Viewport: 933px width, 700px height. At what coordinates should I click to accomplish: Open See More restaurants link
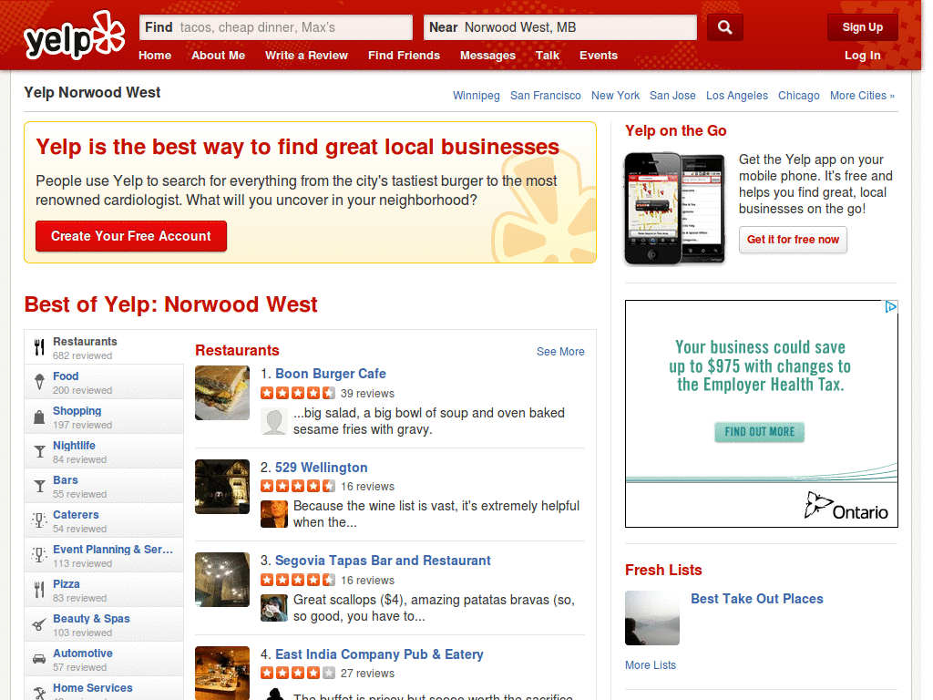(x=560, y=352)
